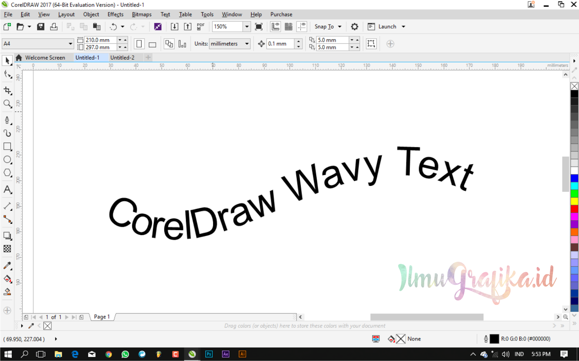Toggle ruler visibility on the toolbar

click(275, 26)
